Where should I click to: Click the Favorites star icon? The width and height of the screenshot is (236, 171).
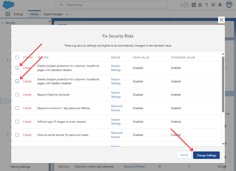click(182, 5)
